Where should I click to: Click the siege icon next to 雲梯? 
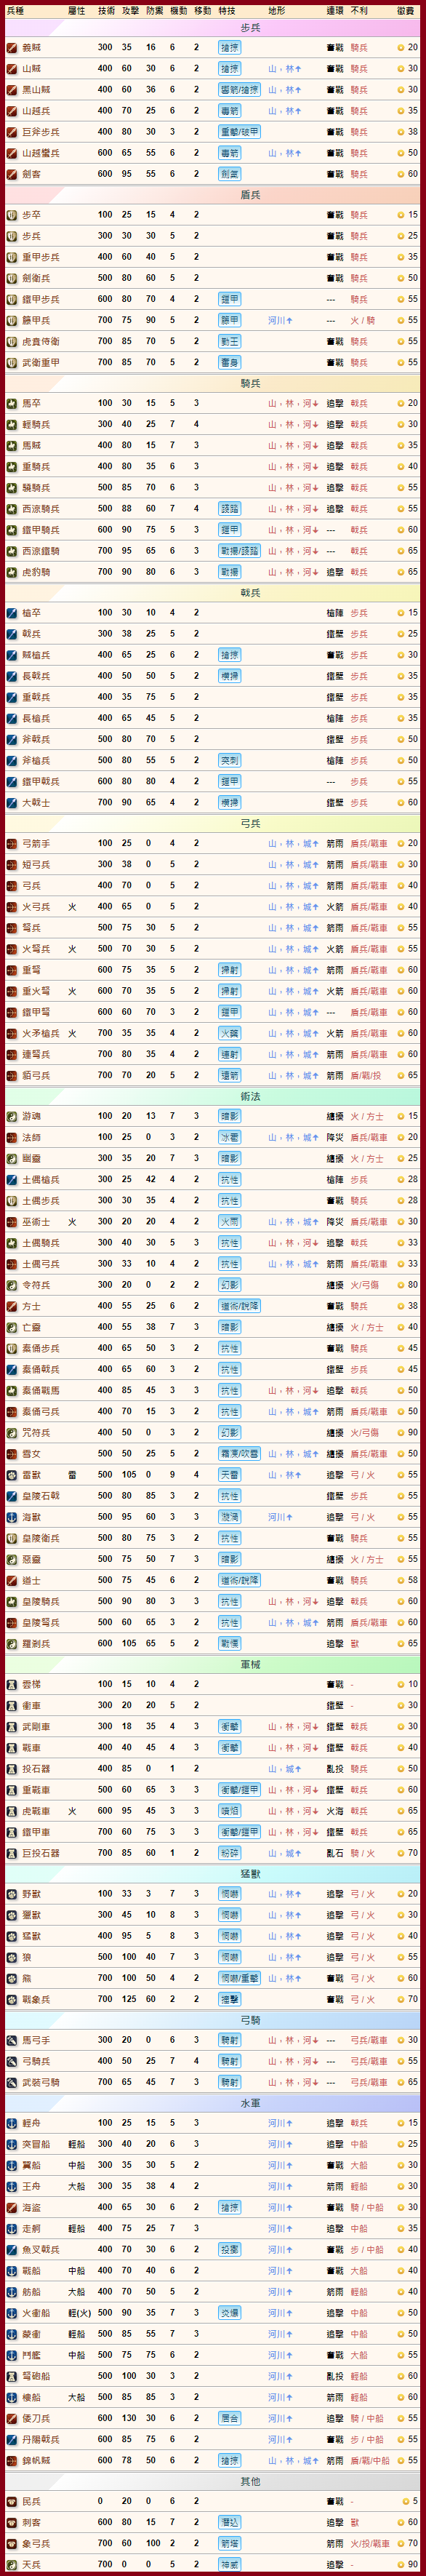pos(12,1684)
